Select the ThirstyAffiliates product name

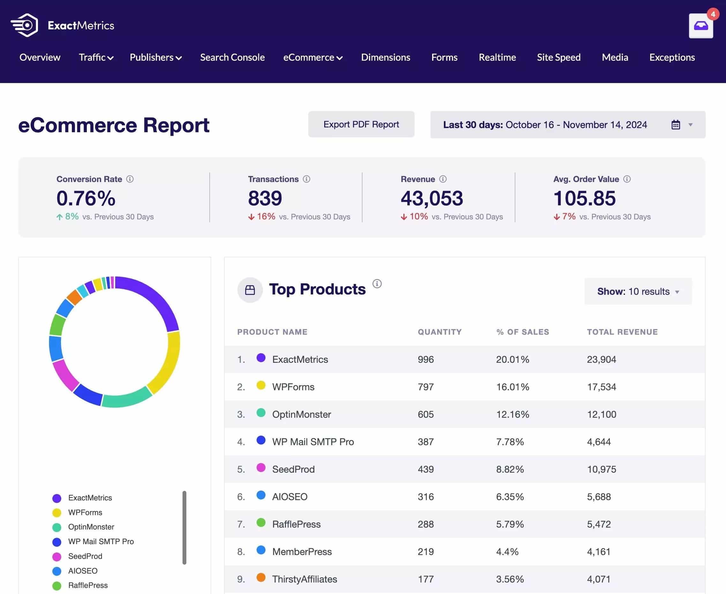305,579
